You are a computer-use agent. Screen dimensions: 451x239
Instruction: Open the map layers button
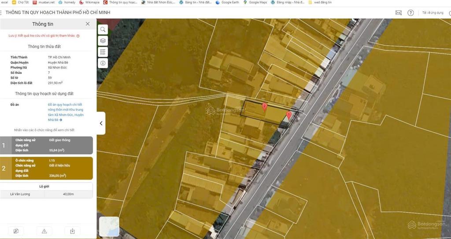[103, 40]
